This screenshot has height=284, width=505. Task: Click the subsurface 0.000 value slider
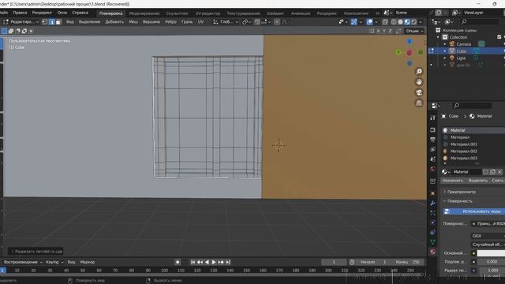point(491,262)
